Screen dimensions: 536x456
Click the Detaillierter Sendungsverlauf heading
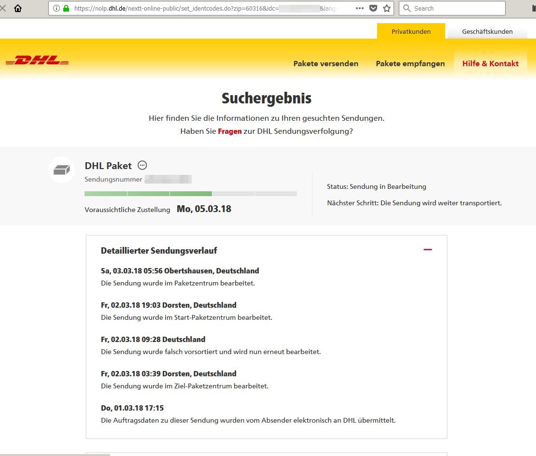point(159,251)
